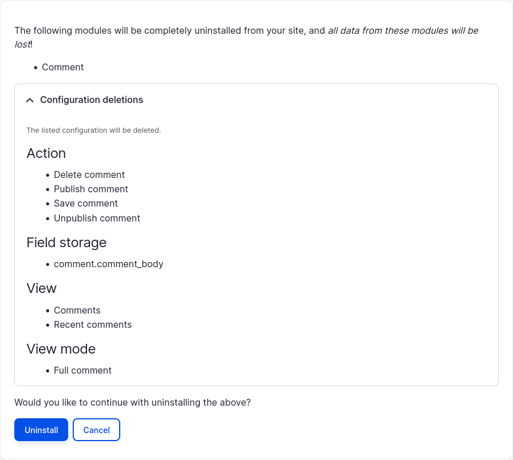
Task: Click the Action section heading
Action: (46, 153)
